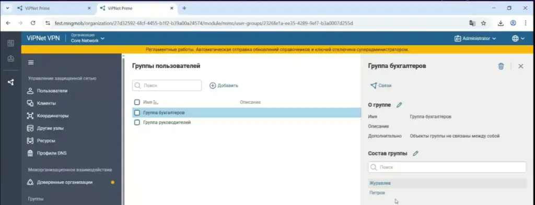Open the globe language dropdown
The width and height of the screenshot is (535, 205).
518,39
